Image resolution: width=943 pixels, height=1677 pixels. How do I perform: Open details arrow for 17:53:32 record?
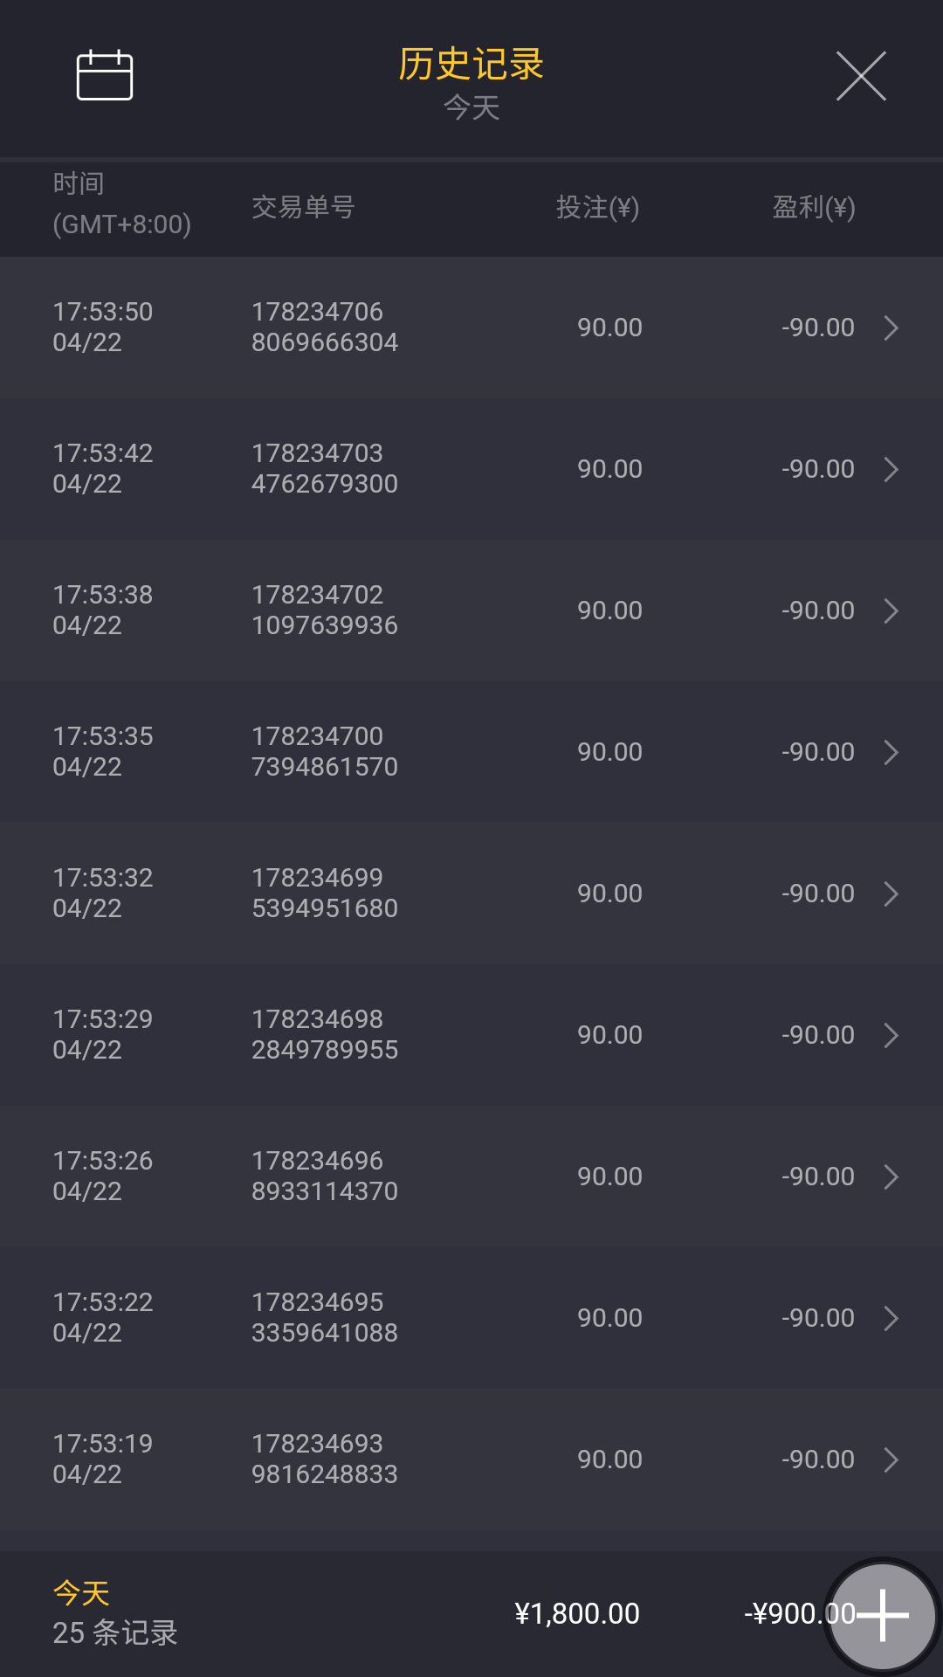[891, 894]
